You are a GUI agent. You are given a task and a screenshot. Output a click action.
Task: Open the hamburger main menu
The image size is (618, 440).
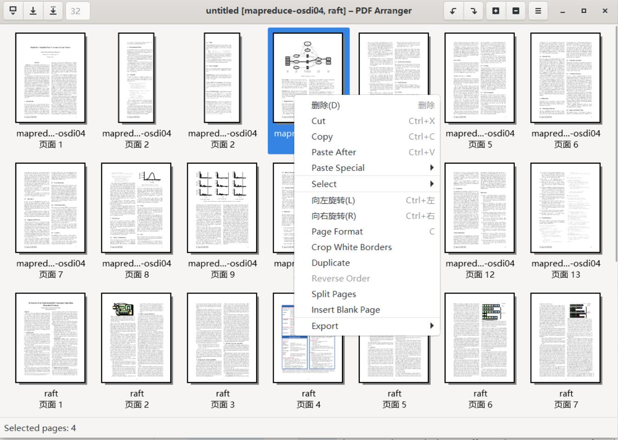pyautogui.click(x=538, y=11)
